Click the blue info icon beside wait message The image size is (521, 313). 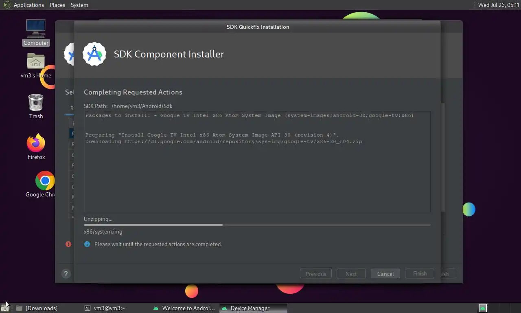coord(87,244)
